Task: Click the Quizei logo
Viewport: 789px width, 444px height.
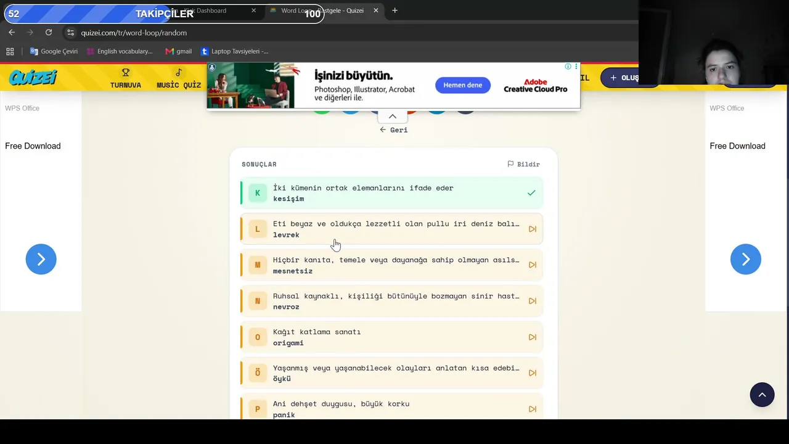Action: coord(33,78)
